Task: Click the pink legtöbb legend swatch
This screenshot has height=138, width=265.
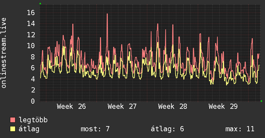Action: (x=13, y=120)
